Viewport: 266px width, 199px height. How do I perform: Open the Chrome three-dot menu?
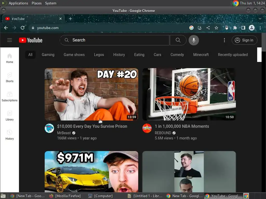coord(260,28)
